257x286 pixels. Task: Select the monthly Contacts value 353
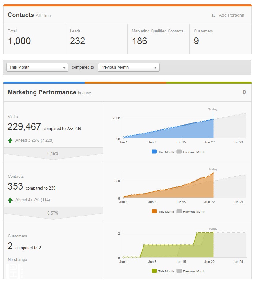(x=15, y=186)
